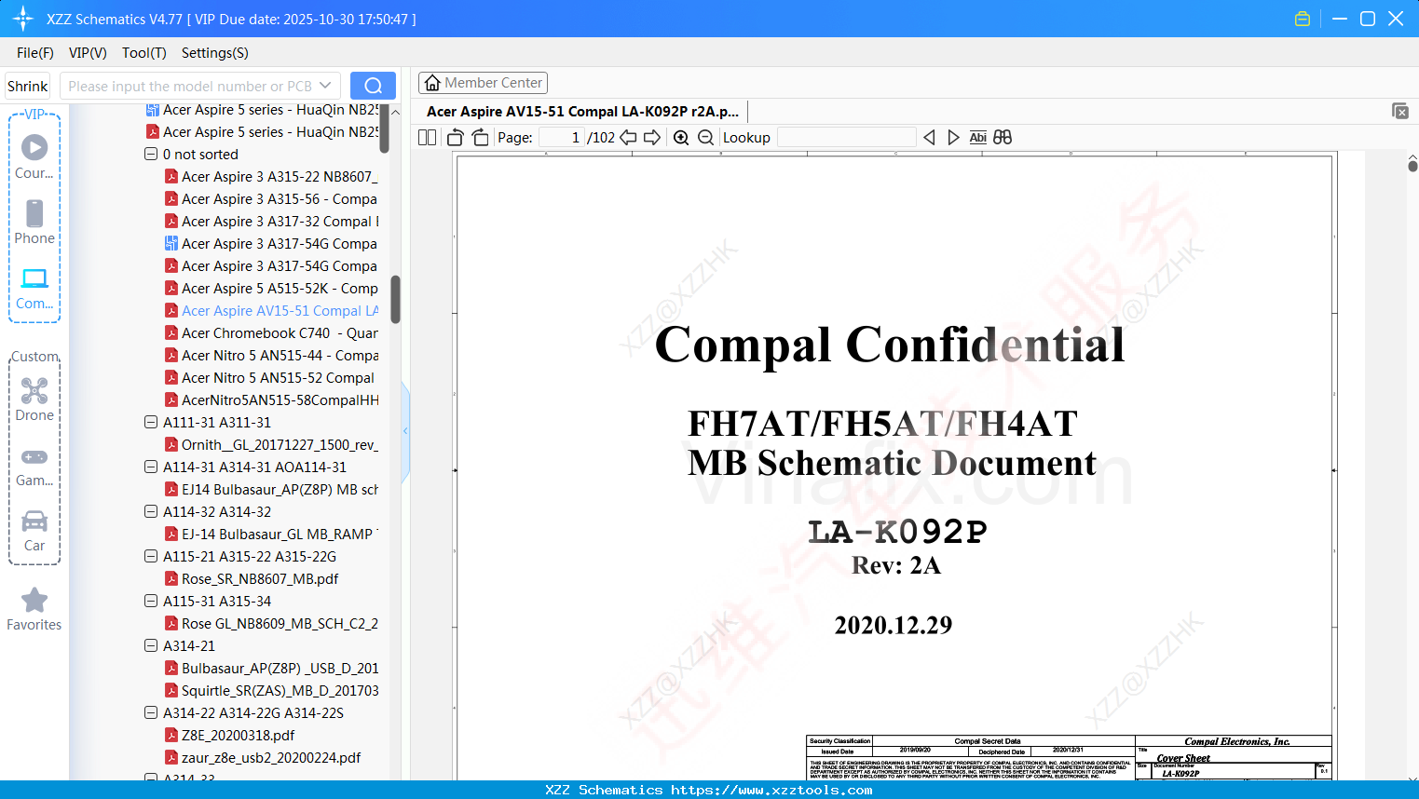Click the Lookup search field
The width and height of the screenshot is (1419, 799).
[x=846, y=138]
